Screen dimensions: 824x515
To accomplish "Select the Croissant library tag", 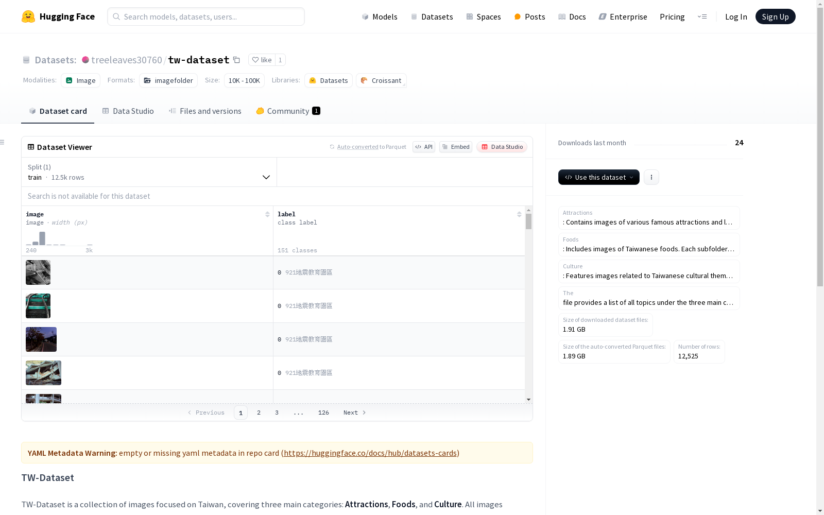I will (x=381, y=80).
